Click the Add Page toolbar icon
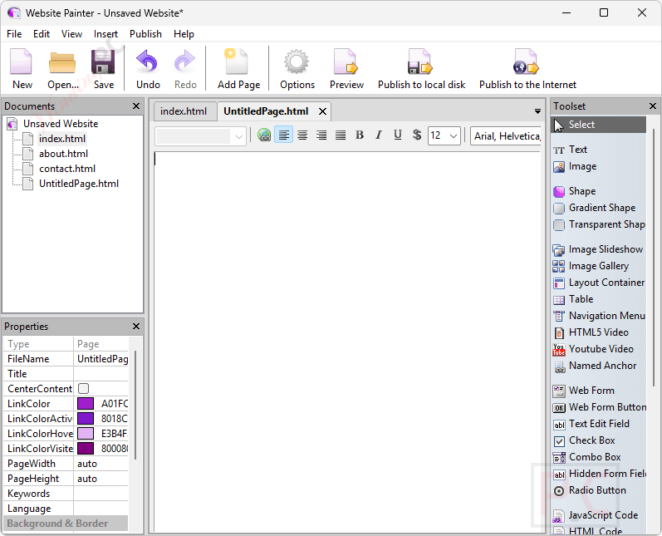This screenshot has width=662, height=536. 238,69
